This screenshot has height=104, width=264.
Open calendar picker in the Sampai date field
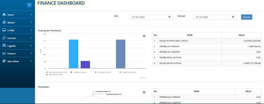tap(233, 17)
